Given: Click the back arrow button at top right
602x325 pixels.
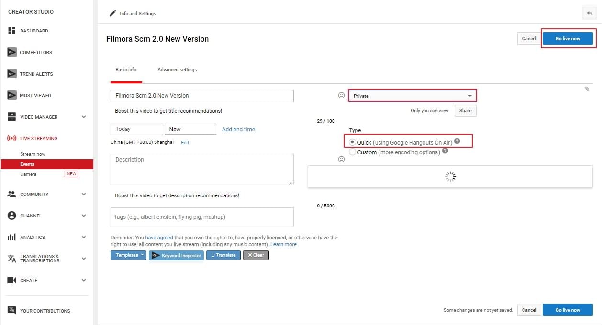Looking at the screenshot, I should pyautogui.click(x=589, y=13).
